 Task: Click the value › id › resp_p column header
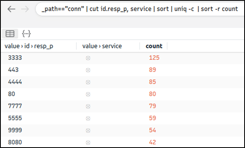pos(29,46)
